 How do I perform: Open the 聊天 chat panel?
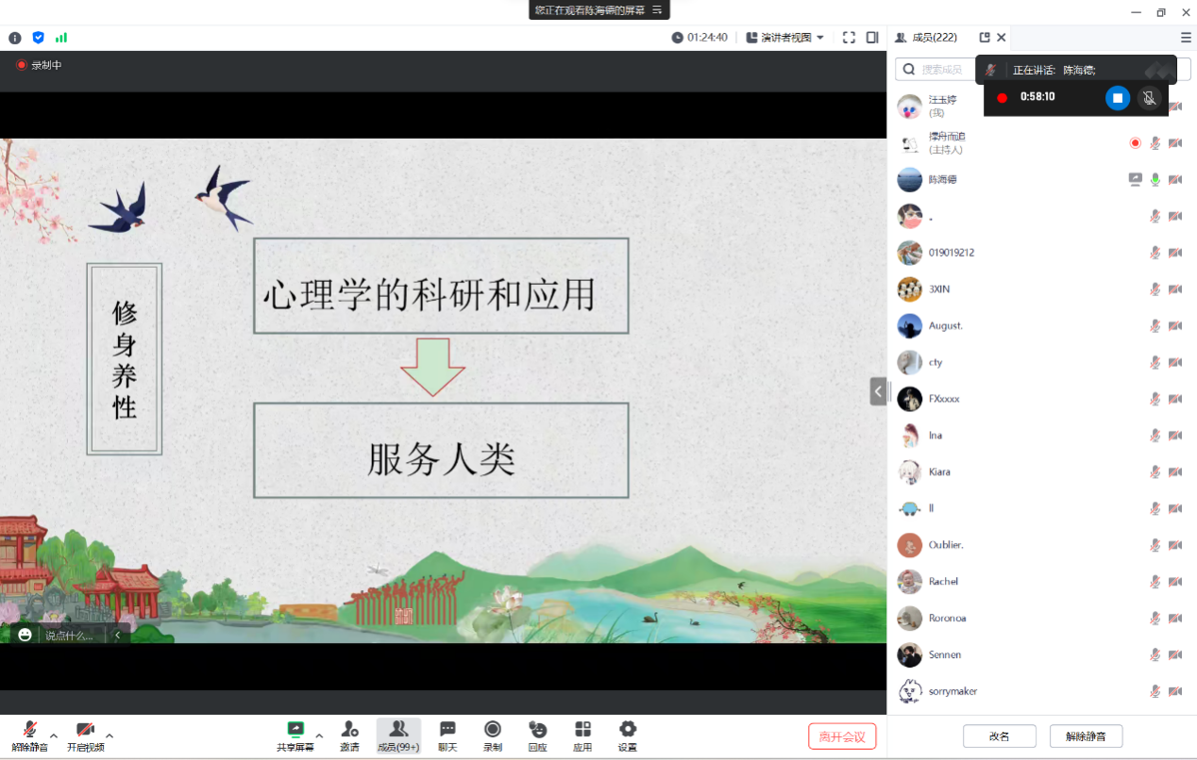coord(447,730)
